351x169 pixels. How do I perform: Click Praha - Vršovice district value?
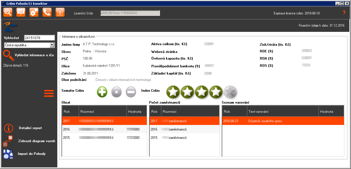[95, 51]
